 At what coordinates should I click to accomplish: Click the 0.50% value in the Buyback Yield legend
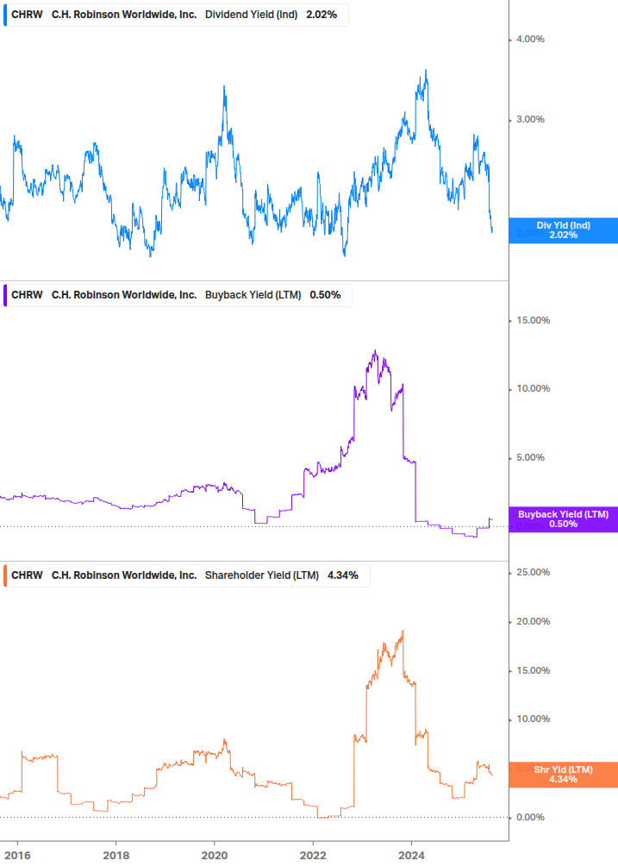coord(325,295)
